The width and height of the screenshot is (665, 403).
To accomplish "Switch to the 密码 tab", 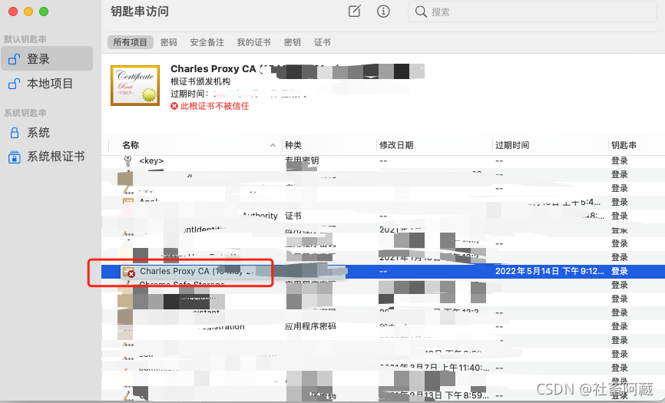I will pos(169,42).
